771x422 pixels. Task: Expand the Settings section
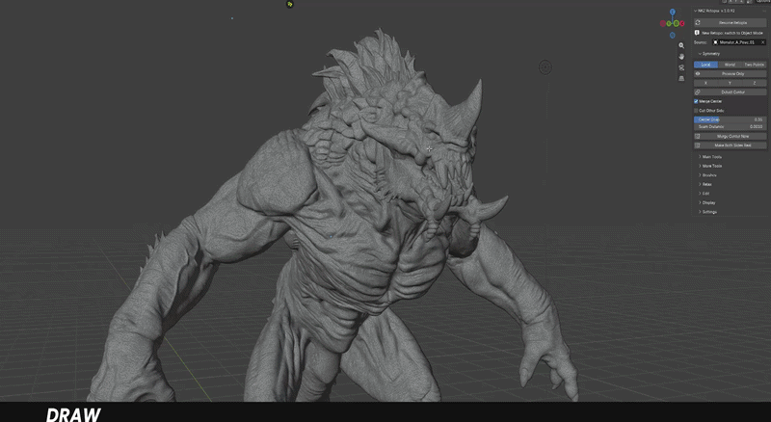708,212
